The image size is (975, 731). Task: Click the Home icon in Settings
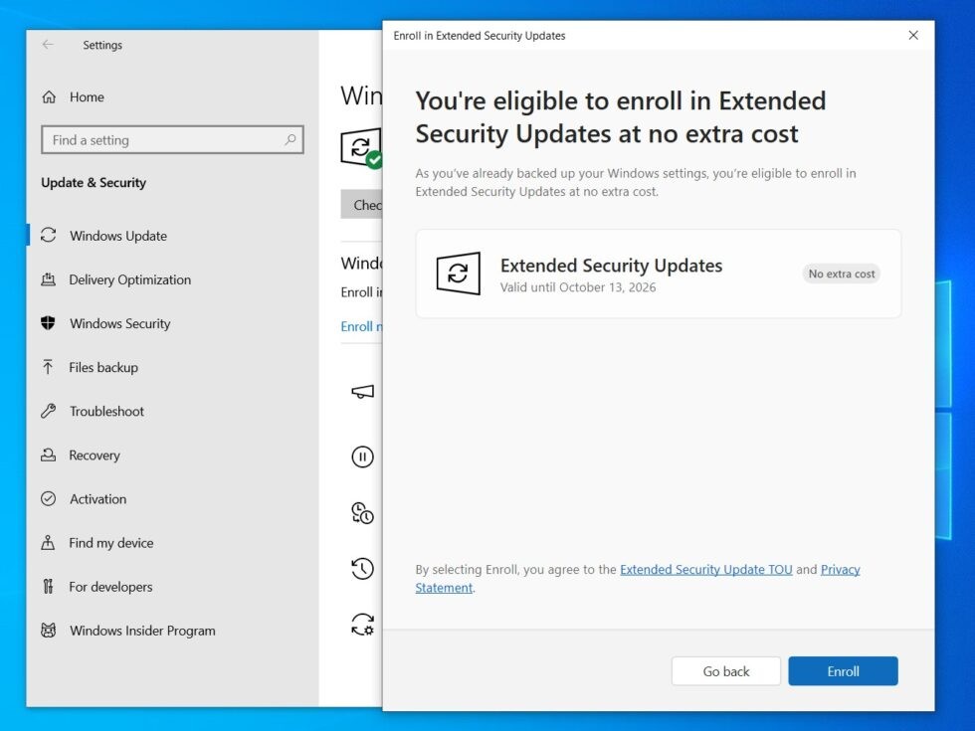tap(49, 97)
